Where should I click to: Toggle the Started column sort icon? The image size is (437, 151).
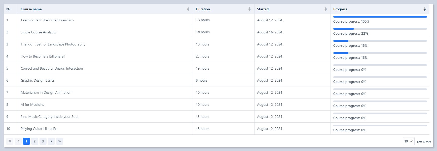(325, 9)
